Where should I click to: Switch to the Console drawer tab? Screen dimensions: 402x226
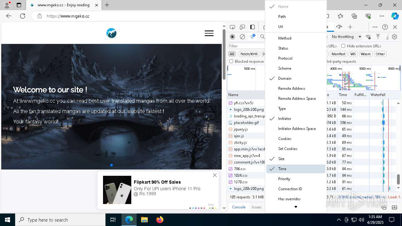239,207
